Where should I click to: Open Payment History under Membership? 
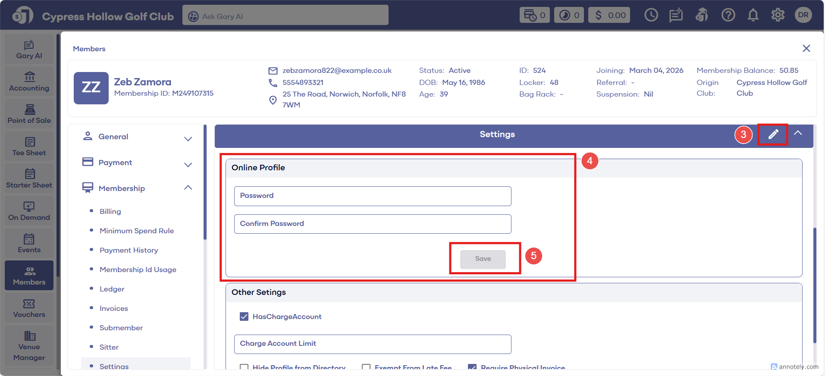(x=129, y=250)
